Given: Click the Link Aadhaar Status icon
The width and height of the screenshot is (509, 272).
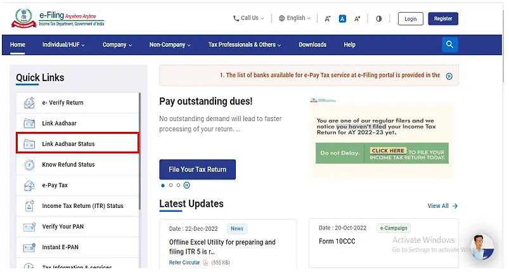Looking at the screenshot, I should point(29,144).
